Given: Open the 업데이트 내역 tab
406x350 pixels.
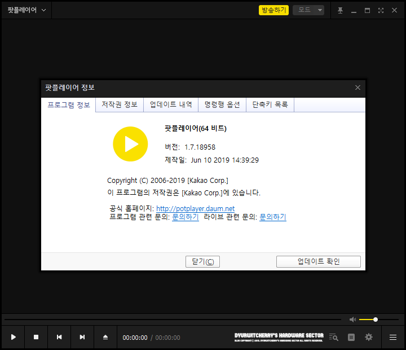Looking at the screenshot, I should [171, 104].
